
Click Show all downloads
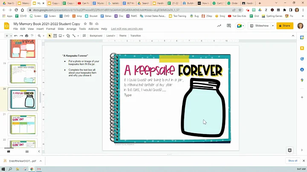(293, 161)
